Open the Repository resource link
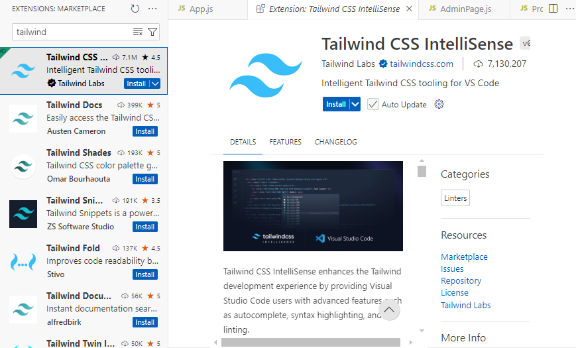Screen dimensions: 576x348 461,281
